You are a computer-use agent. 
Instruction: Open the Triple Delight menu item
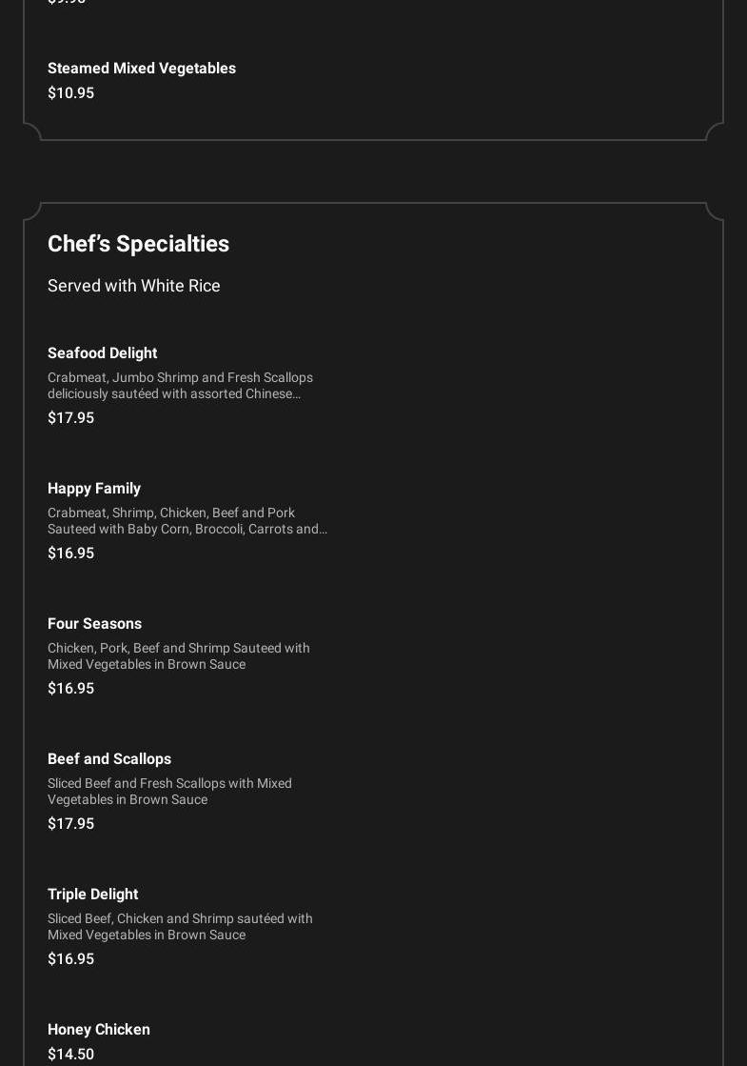(92, 895)
